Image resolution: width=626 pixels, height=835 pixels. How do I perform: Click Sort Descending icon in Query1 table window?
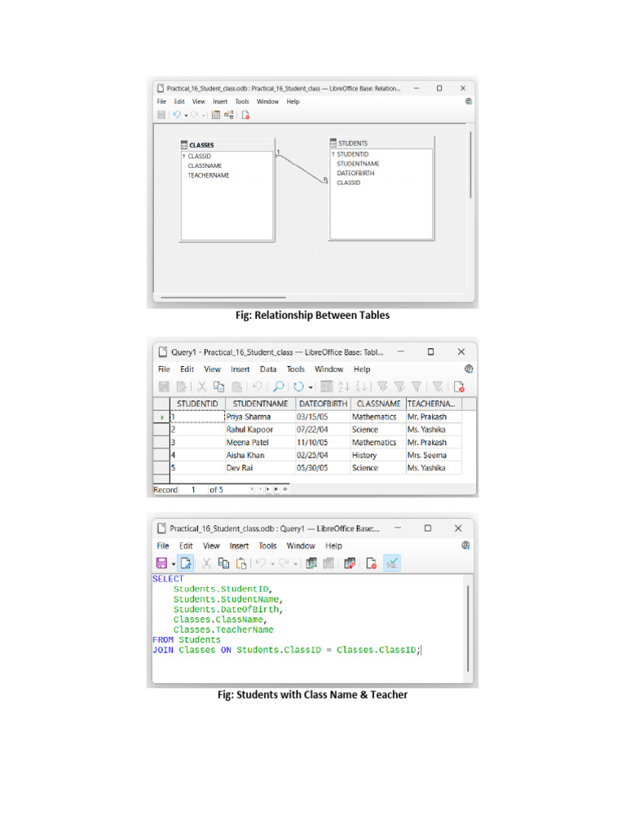pyautogui.click(x=361, y=387)
